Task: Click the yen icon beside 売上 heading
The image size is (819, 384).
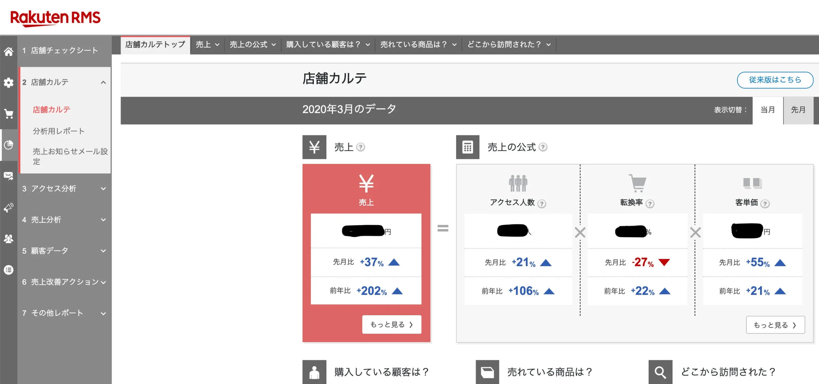Action: point(314,147)
